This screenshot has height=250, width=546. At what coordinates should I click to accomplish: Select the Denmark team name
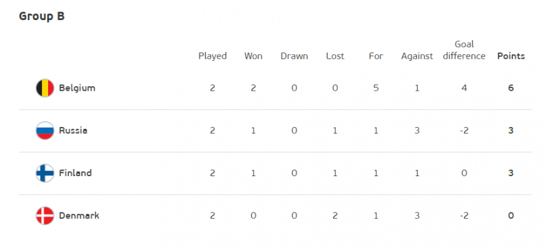click(x=79, y=216)
